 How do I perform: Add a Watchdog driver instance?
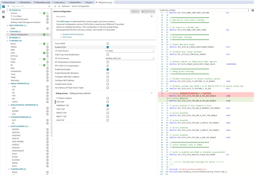[x=48, y=81]
